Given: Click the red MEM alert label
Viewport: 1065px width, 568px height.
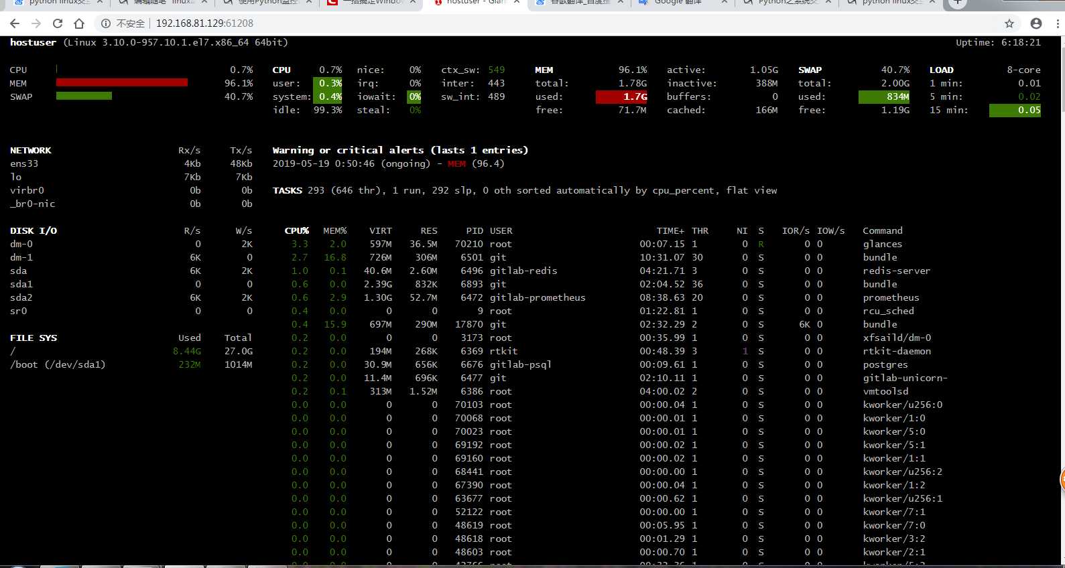Looking at the screenshot, I should pos(456,163).
